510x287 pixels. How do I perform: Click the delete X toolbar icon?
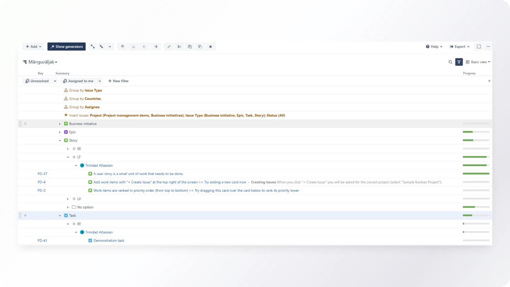[210, 46]
